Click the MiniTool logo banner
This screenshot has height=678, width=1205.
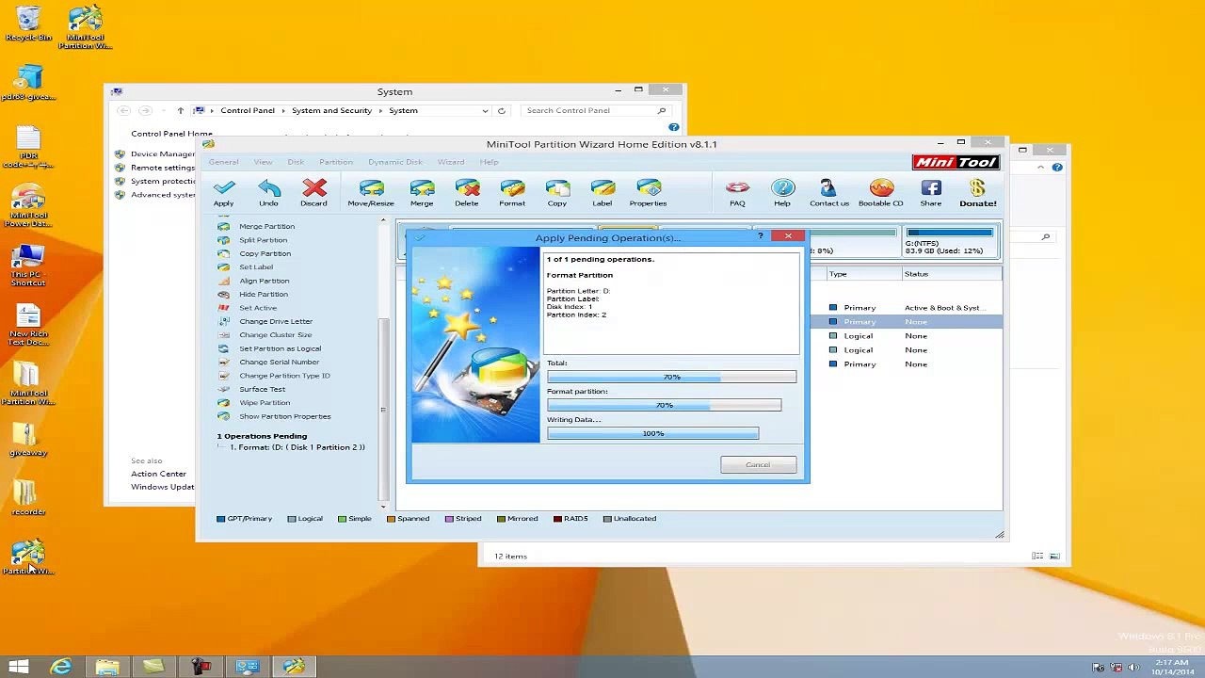point(956,162)
